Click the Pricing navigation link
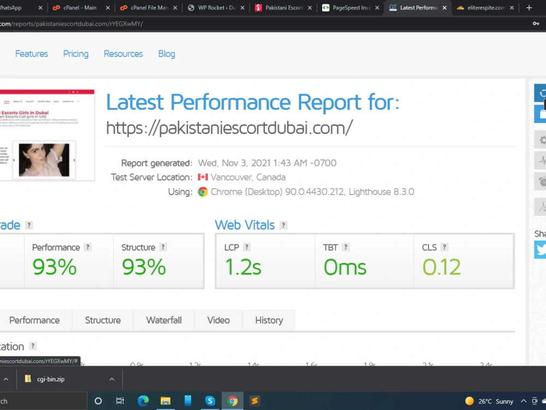546x410 pixels. click(x=75, y=54)
